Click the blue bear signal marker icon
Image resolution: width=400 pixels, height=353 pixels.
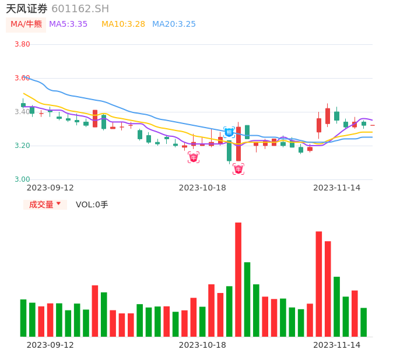(229, 132)
